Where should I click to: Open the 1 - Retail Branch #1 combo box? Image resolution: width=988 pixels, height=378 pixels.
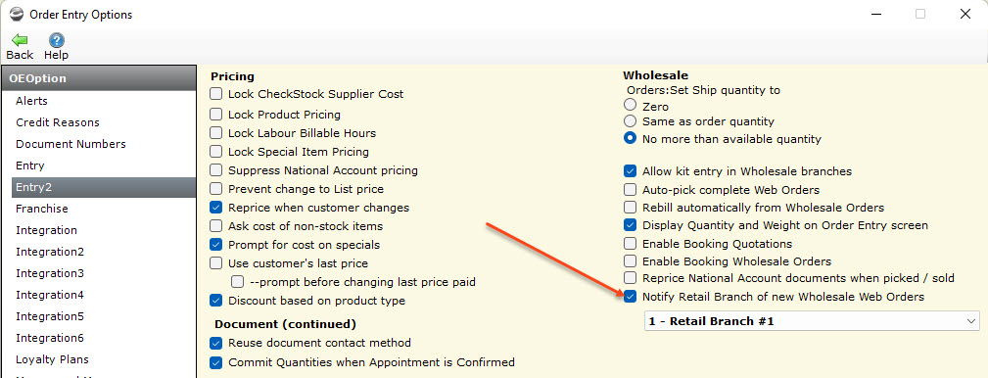coord(812,321)
